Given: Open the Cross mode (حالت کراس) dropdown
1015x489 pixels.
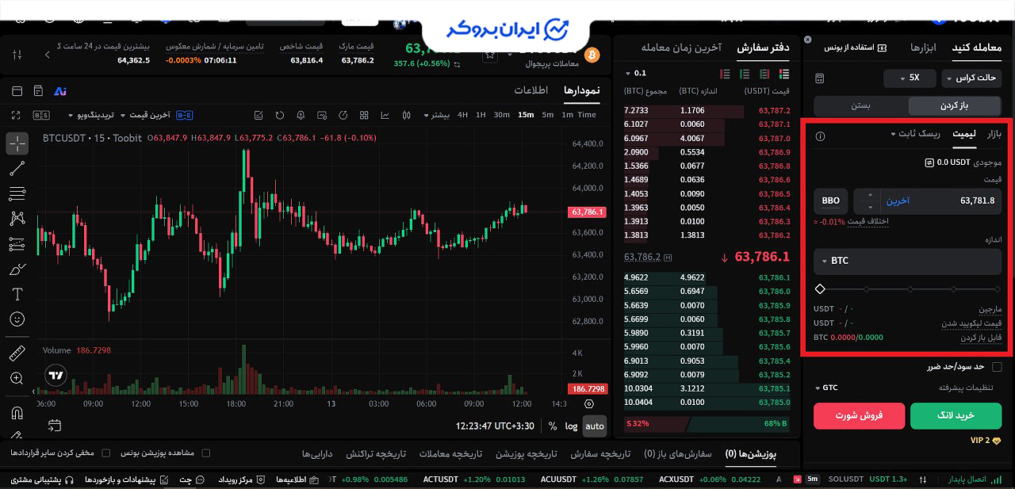Looking at the screenshot, I should 972,78.
